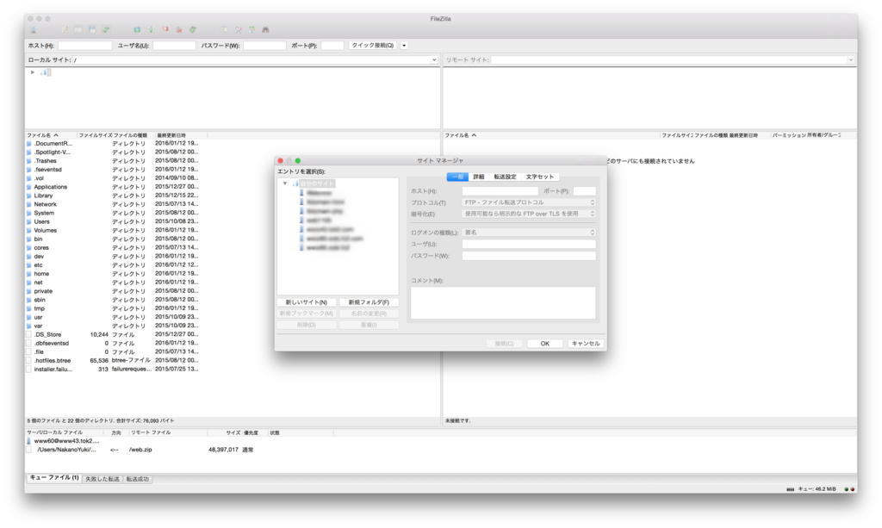Focus the quick connect パスワード(W) field
The width and height of the screenshot is (882, 528).
[x=265, y=46]
